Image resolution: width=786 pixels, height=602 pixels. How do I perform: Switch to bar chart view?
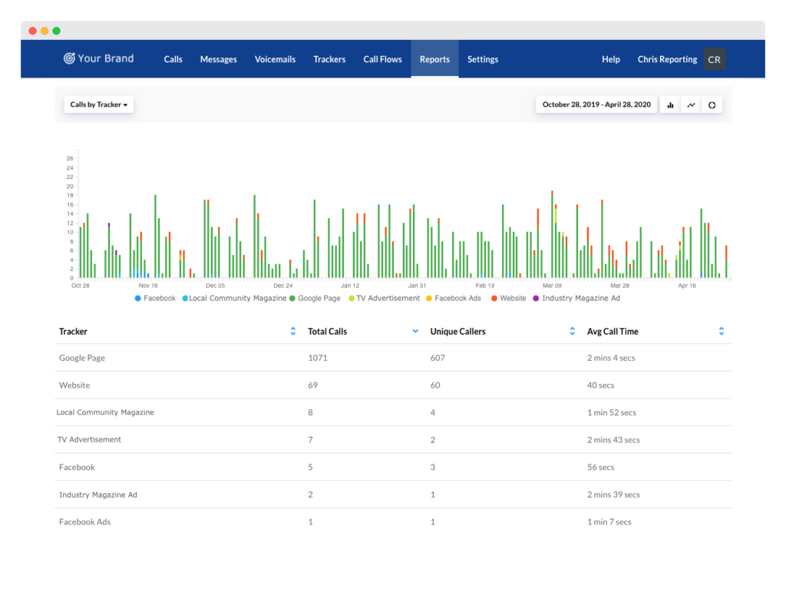pos(670,104)
